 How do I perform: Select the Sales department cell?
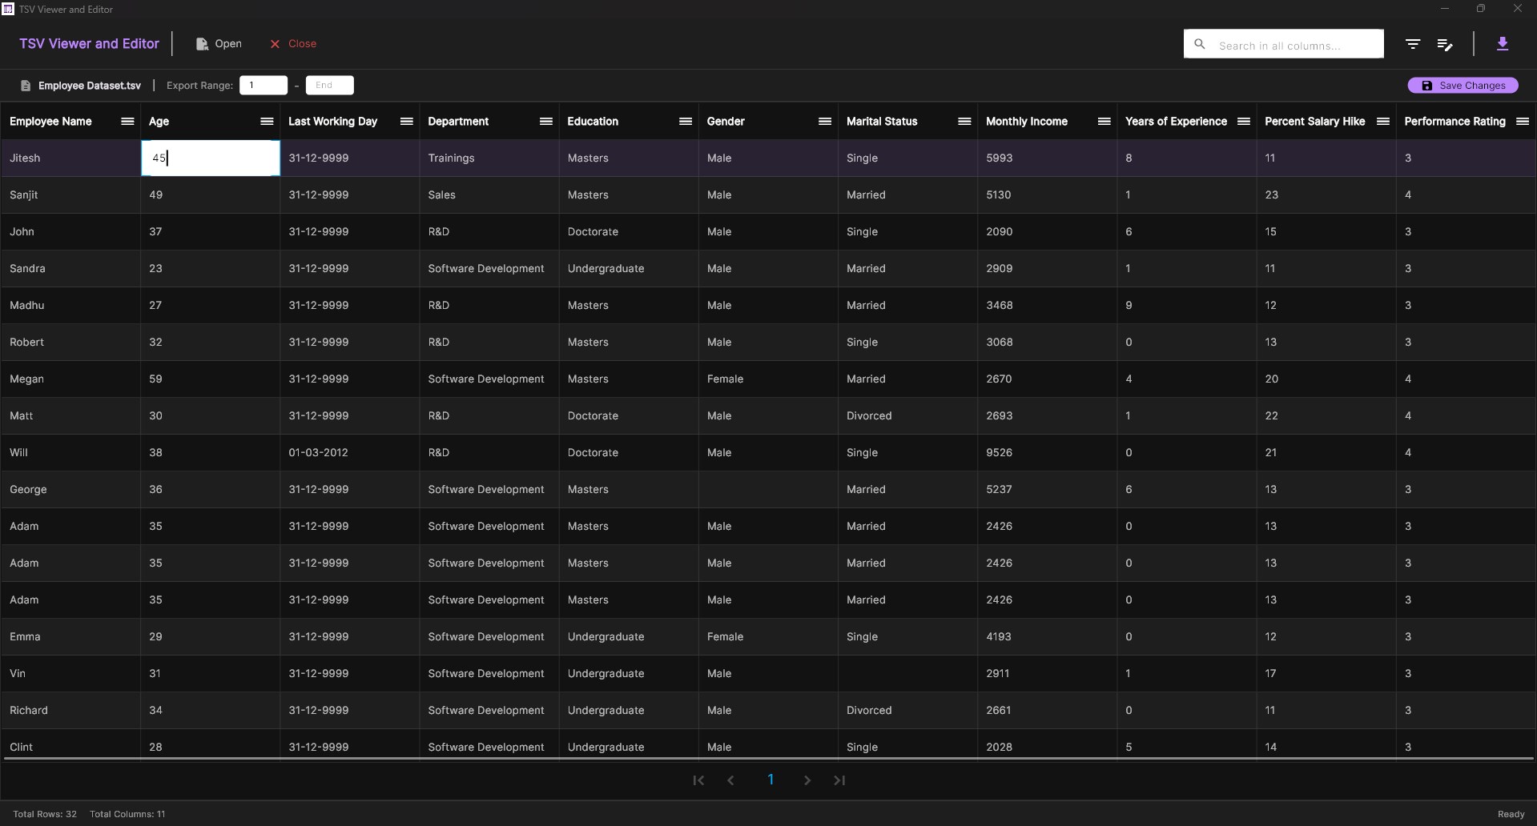[x=489, y=194]
